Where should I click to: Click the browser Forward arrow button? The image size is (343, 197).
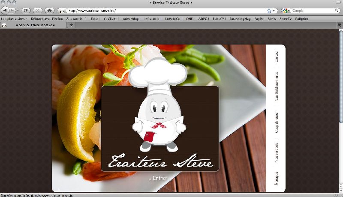[12, 10]
